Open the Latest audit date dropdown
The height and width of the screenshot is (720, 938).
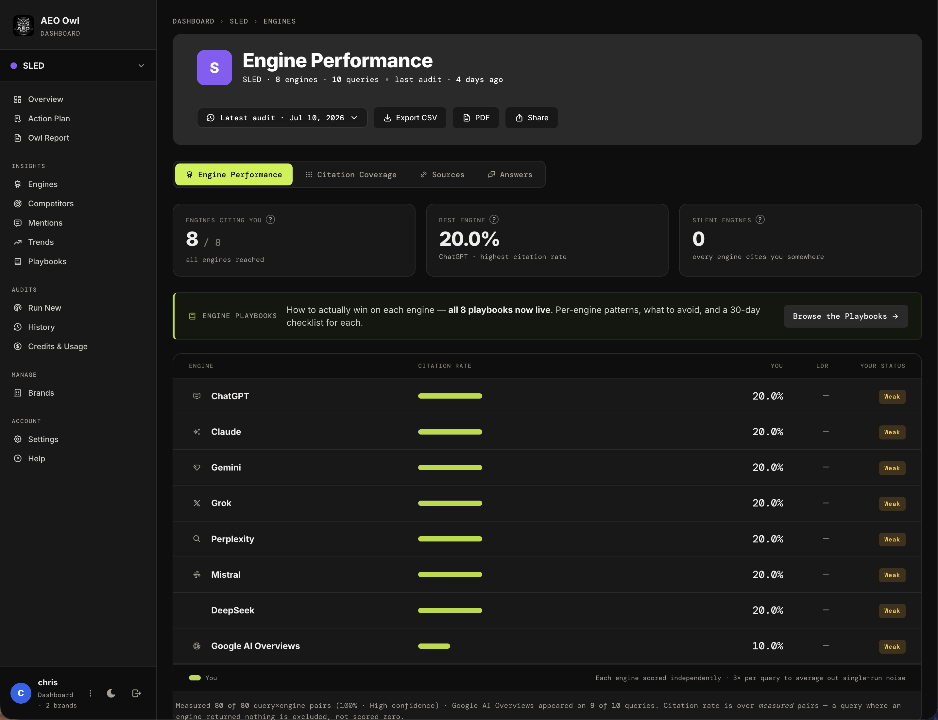pyautogui.click(x=282, y=118)
